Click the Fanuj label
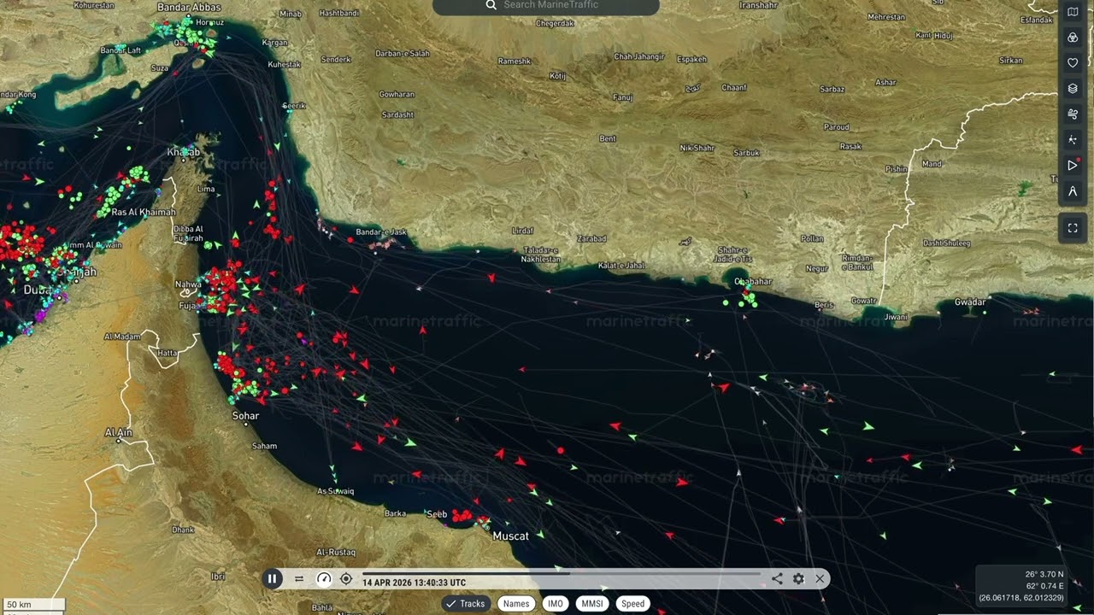Image resolution: width=1094 pixels, height=615 pixels. 623,97
